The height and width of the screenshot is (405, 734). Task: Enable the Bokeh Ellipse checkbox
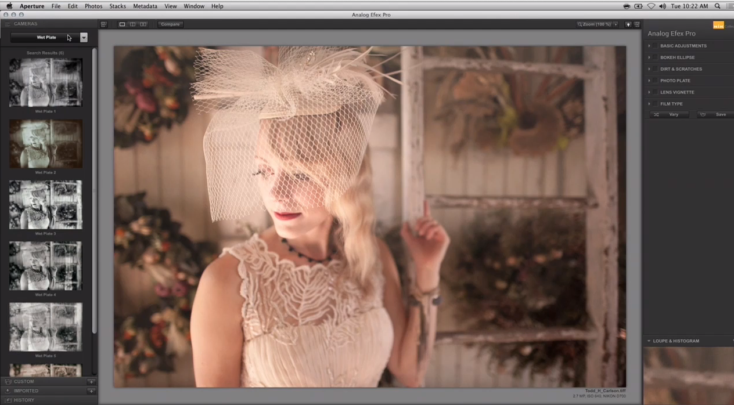(655, 57)
